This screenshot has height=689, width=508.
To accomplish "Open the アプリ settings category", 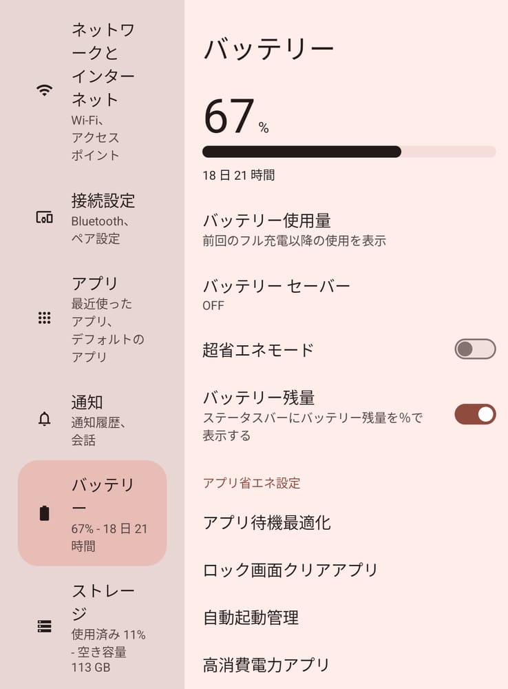I will pyautogui.click(x=103, y=318).
